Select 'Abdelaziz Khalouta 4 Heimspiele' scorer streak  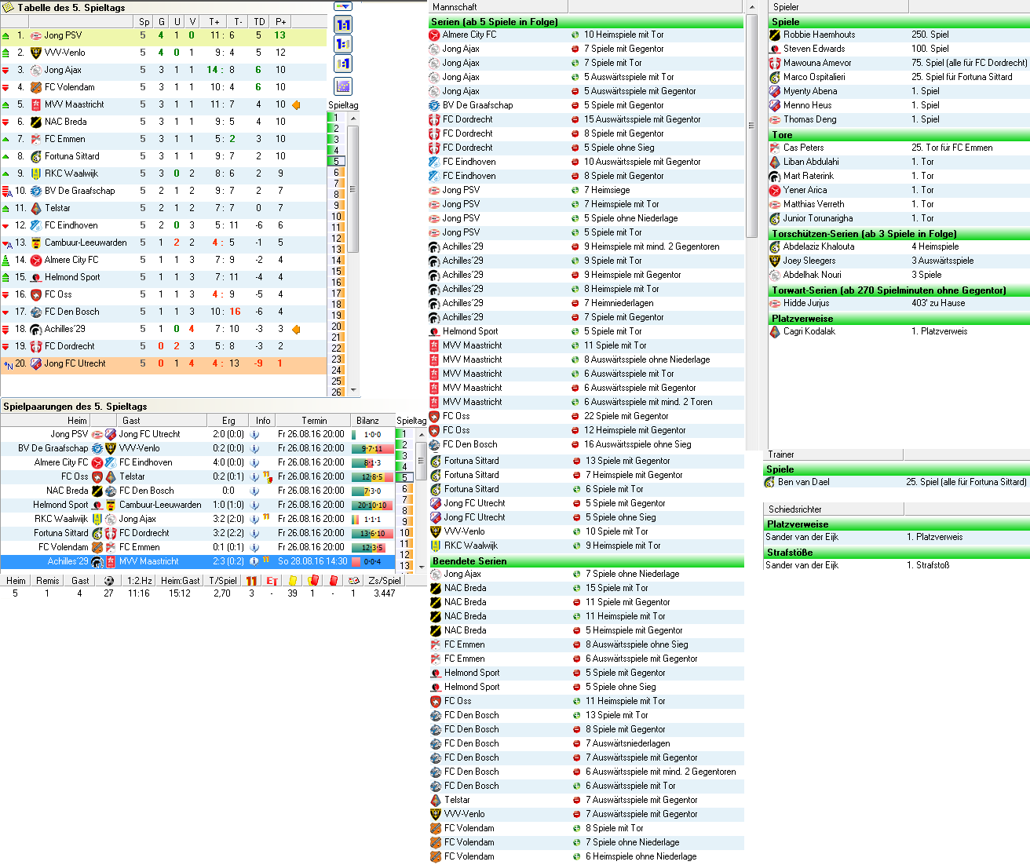(x=900, y=246)
